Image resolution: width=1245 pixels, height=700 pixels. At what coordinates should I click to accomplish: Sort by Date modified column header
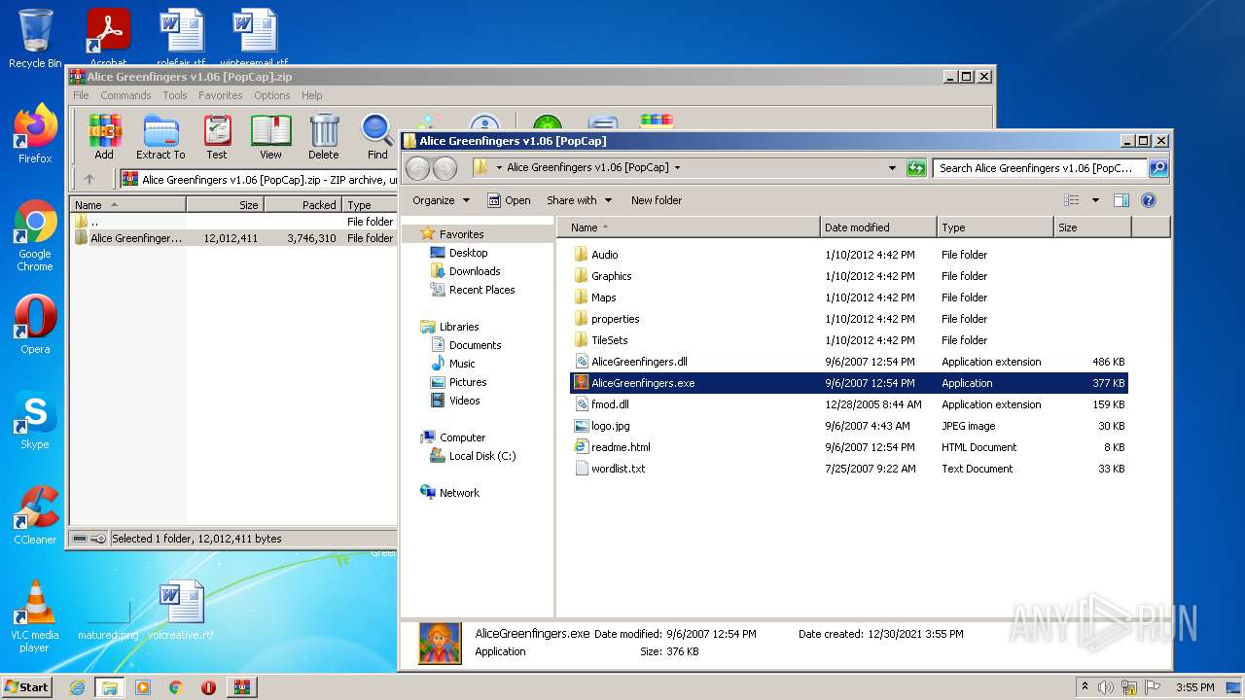point(878,227)
